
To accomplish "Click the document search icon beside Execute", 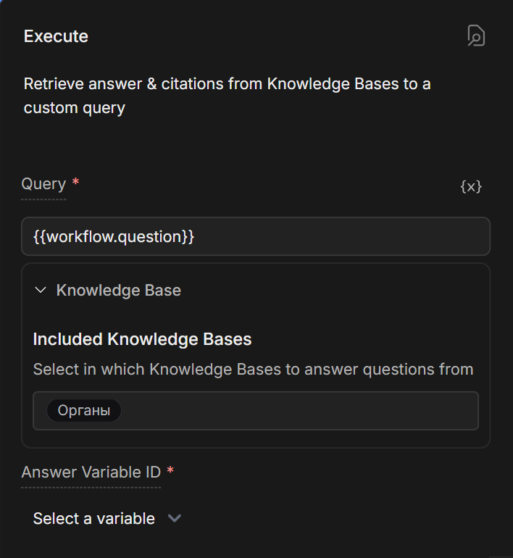I will point(475,36).
